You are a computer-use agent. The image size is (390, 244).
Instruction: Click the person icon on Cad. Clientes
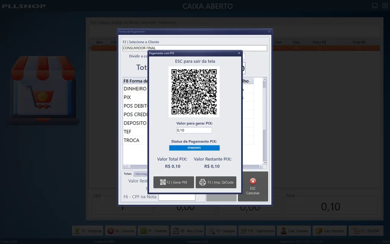pyautogui.click(x=284, y=231)
